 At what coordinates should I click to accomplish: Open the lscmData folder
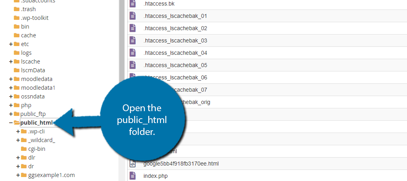point(33,70)
